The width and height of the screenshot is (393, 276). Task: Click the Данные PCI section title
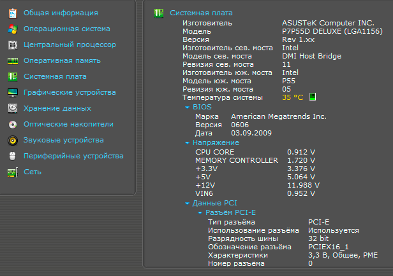point(214,203)
